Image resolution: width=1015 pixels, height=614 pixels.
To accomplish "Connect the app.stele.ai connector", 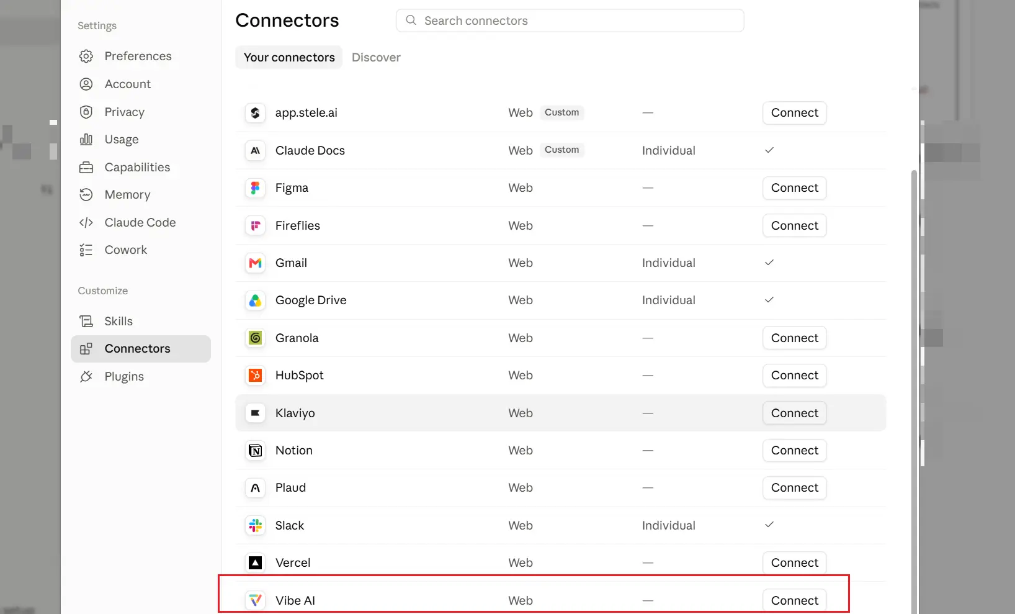I will click(x=794, y=113).
